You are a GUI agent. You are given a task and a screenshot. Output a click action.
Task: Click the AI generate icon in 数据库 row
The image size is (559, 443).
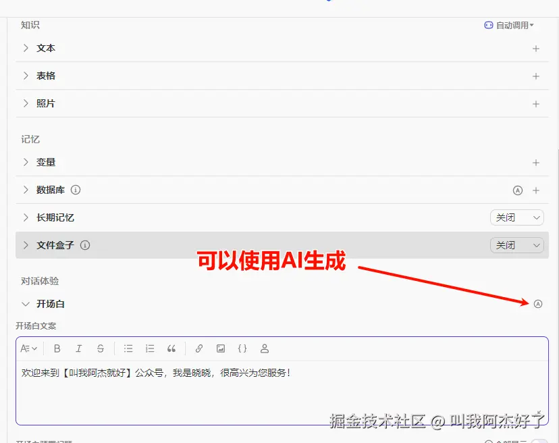[x=518, y=190]
